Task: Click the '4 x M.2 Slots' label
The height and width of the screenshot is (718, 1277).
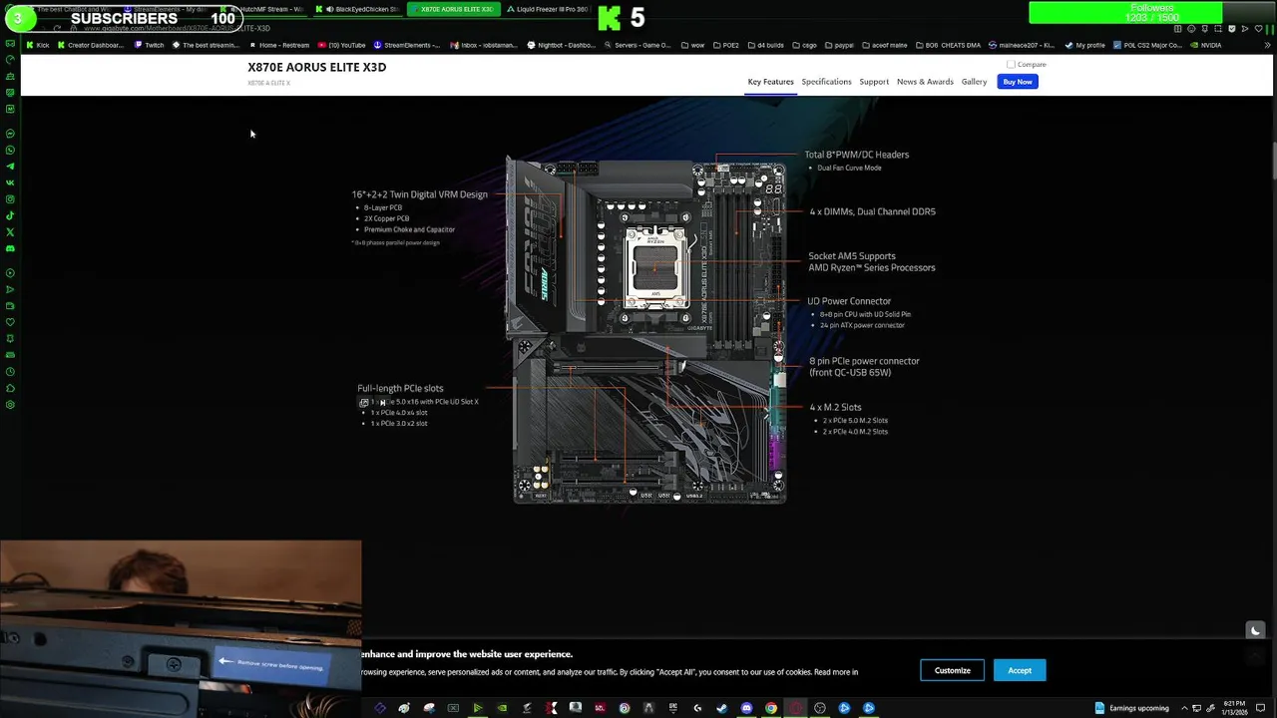Action: point(836,407)
